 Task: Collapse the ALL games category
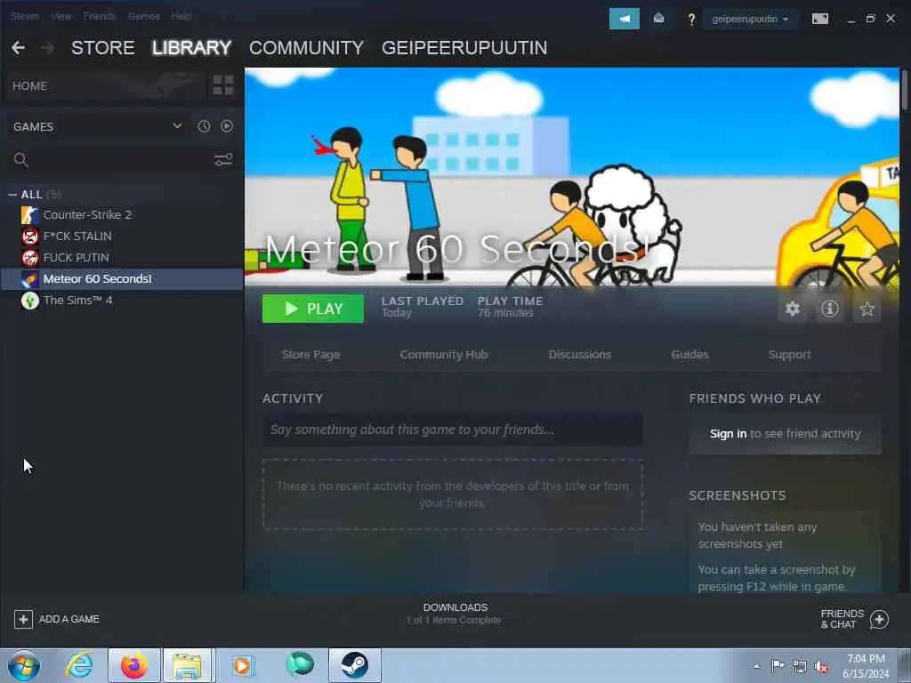pyautogui.click(x=12, y=195)
